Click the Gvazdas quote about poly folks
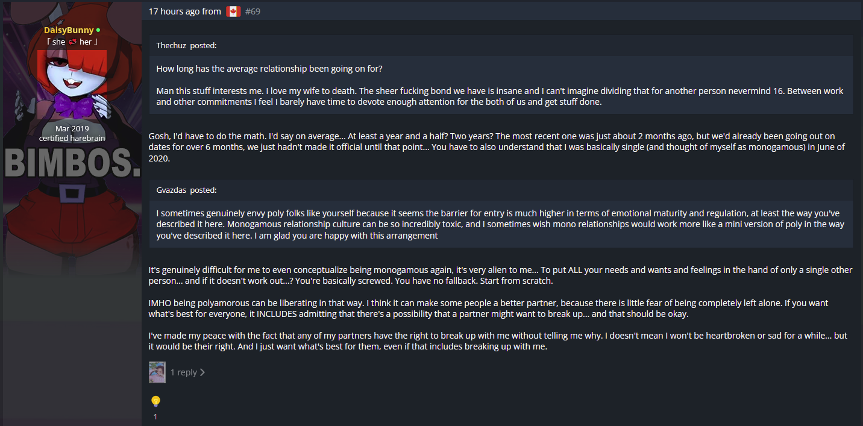 (x=501, y=224)
